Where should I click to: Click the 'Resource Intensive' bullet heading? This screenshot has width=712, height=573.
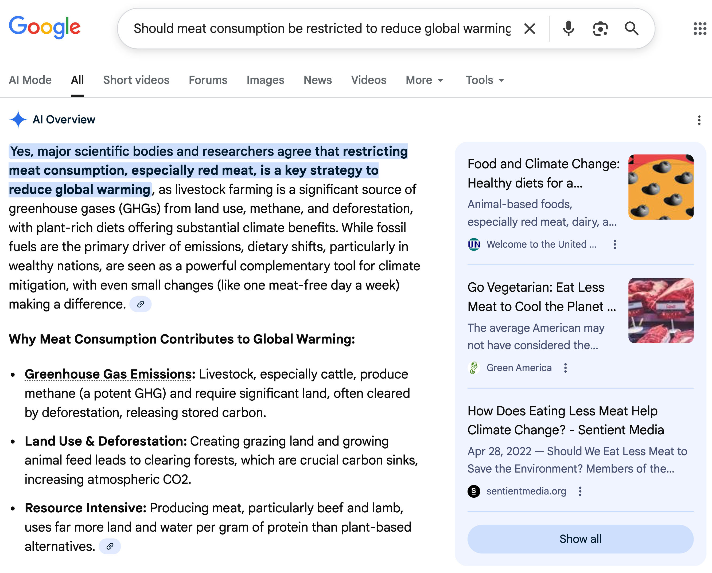pos(85,508)
